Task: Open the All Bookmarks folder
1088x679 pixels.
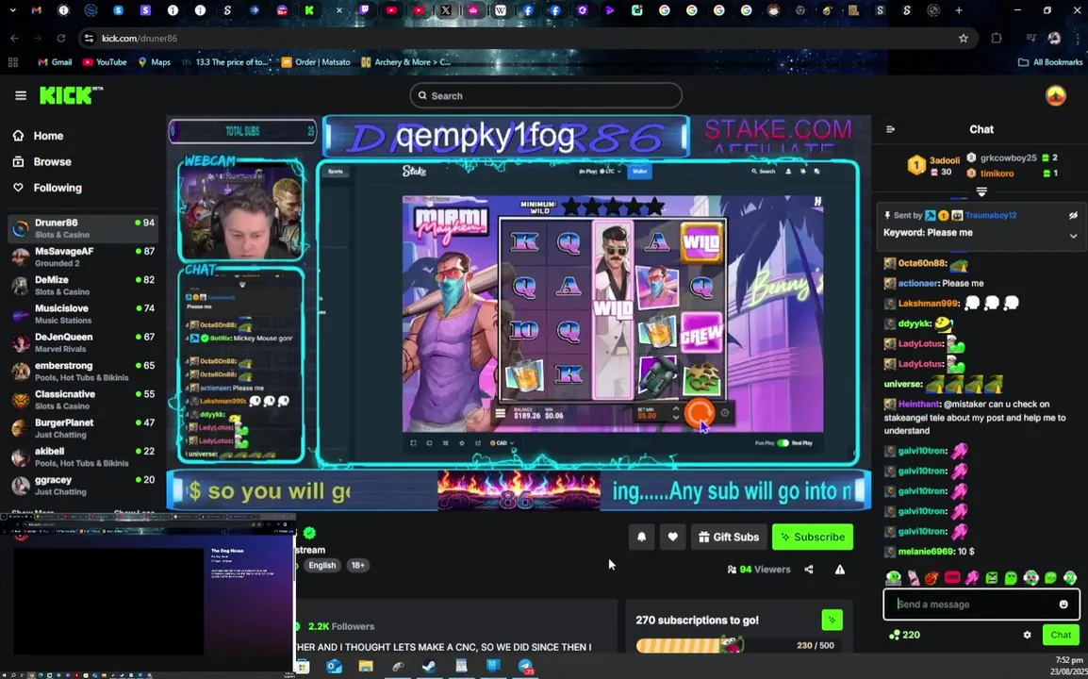Action: (x=1050, y=62)
